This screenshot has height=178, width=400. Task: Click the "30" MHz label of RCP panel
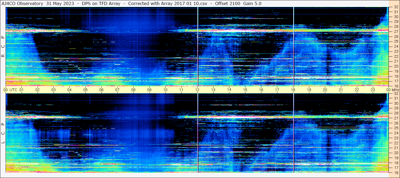pyautogui.click(x=396, y=17)
